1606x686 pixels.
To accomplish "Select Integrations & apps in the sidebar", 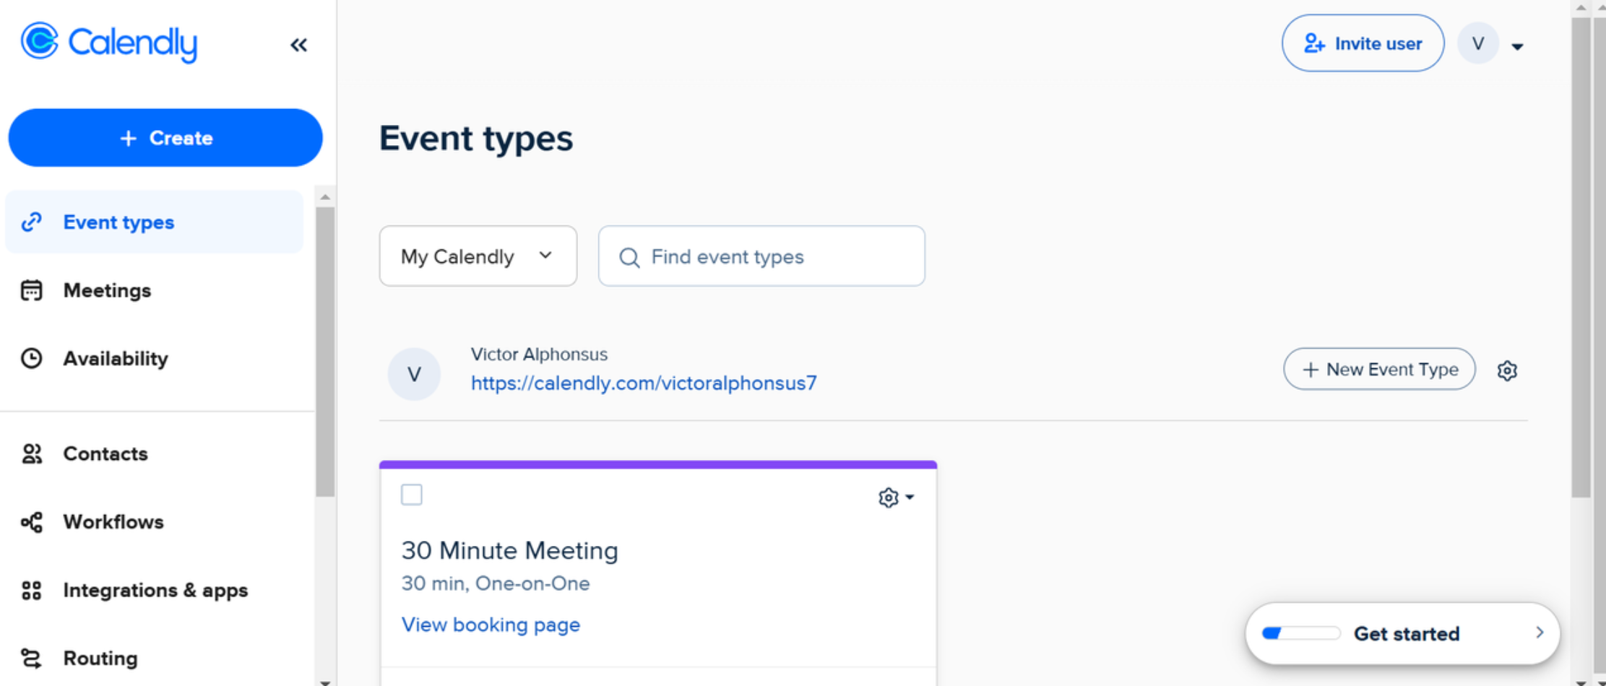I will (155, 590).
